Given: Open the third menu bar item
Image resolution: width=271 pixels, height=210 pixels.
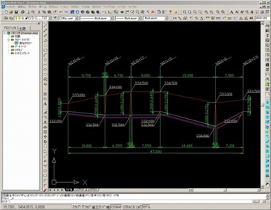Looking at the screenshot, I should click(x=32, y=7).
